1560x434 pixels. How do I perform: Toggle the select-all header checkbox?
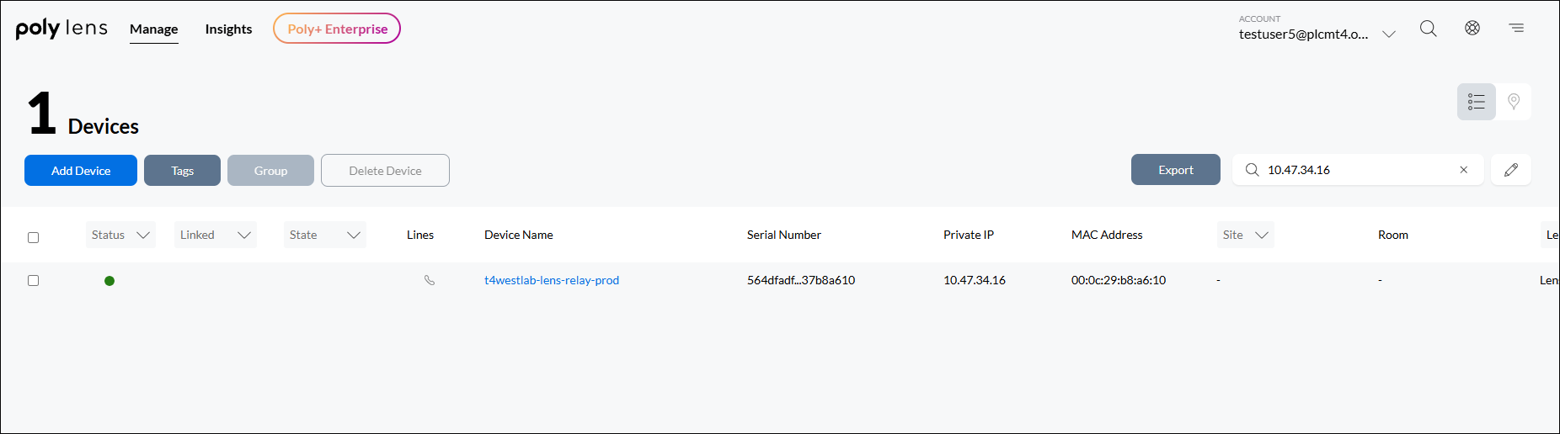[x=34, y=237]
